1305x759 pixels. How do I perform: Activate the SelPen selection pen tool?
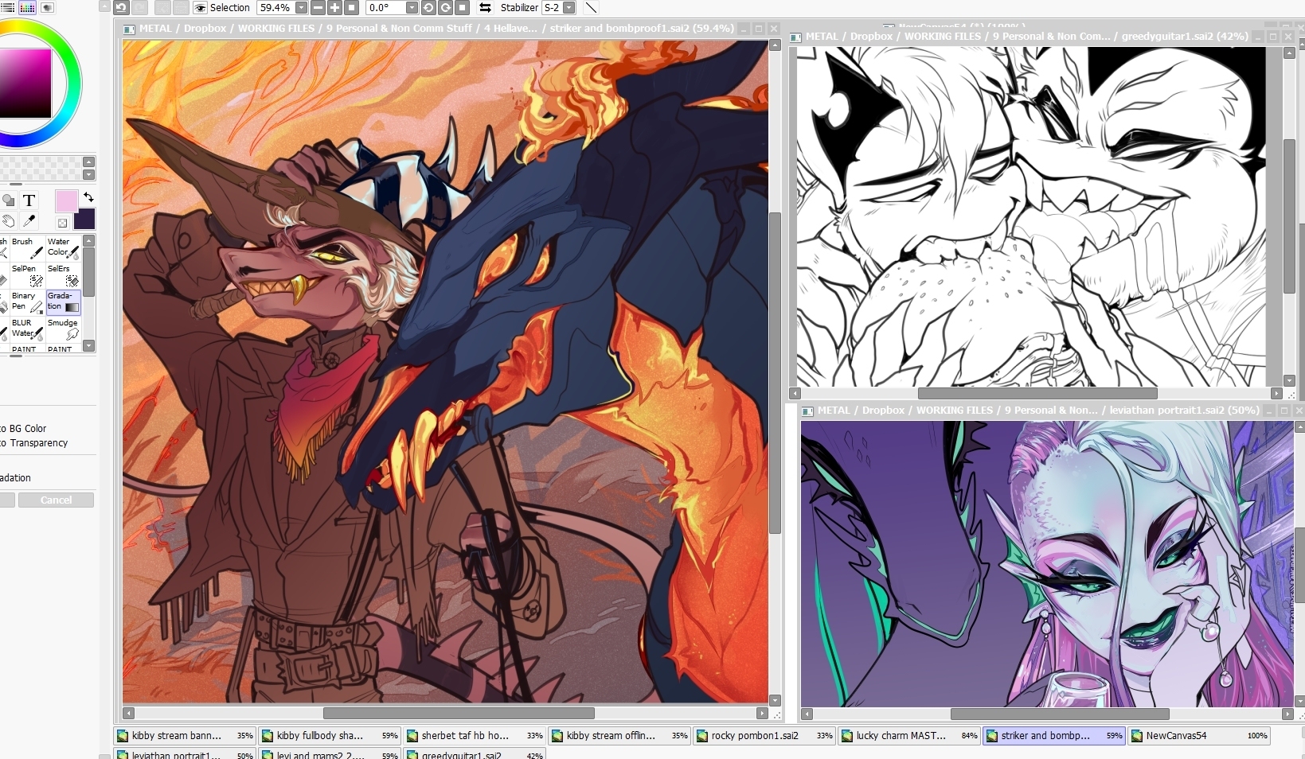pyautogui.click(x=27, y=274)
